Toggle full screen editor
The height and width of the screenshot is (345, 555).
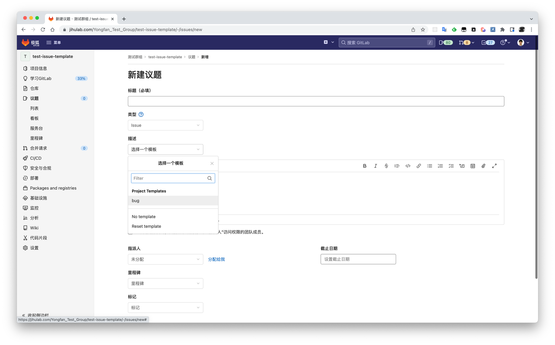coord(494,166)
